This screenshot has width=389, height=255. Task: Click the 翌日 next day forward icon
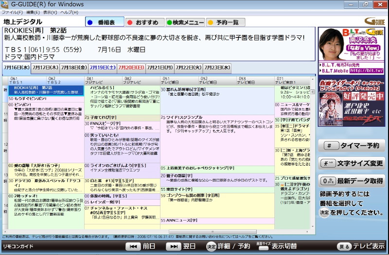pos(173,247)
